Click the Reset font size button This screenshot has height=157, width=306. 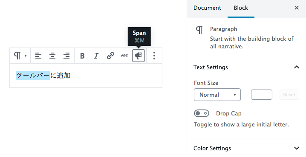tap(289, 95)
